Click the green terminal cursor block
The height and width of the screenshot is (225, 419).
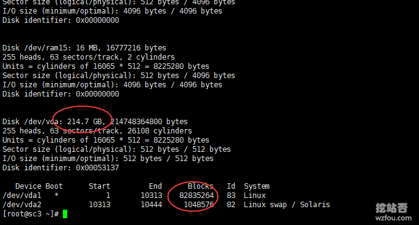click(x=65, y=214)
